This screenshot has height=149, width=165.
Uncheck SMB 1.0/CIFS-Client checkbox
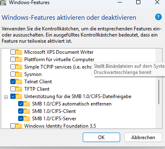point(21,111)
